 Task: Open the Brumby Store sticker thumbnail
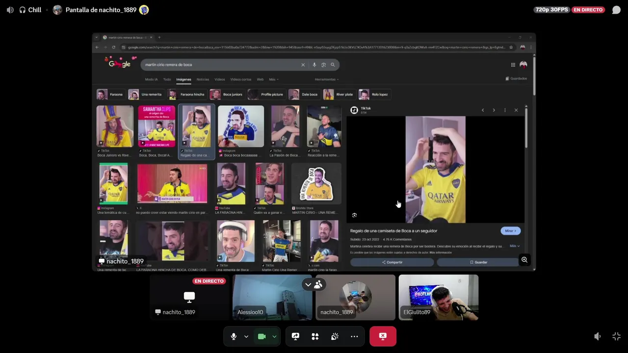point(316,184)
